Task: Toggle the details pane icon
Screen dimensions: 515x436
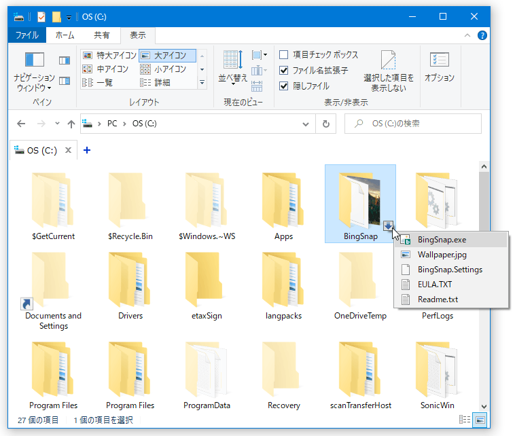Action: [65, 81]
